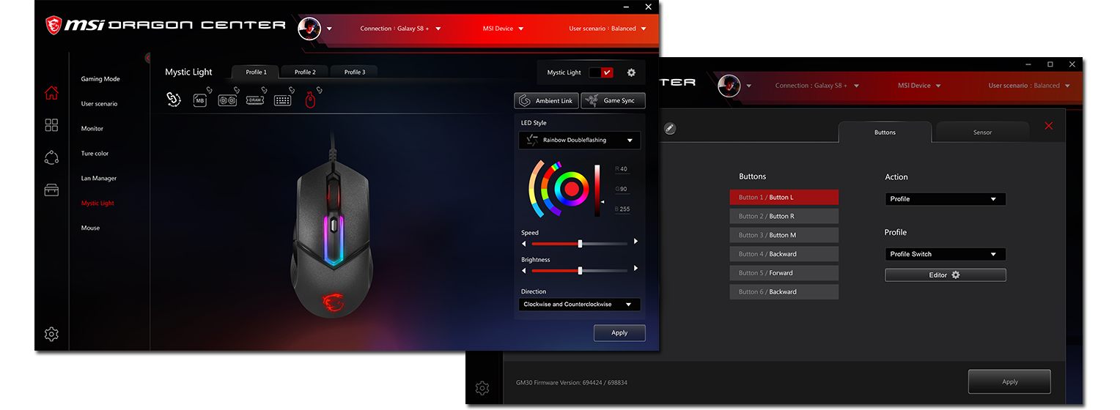Image resolution: width=1120 pixels, height=410 pixels.
Task: Select the DRAM device icon
Action: click(254, 100)
